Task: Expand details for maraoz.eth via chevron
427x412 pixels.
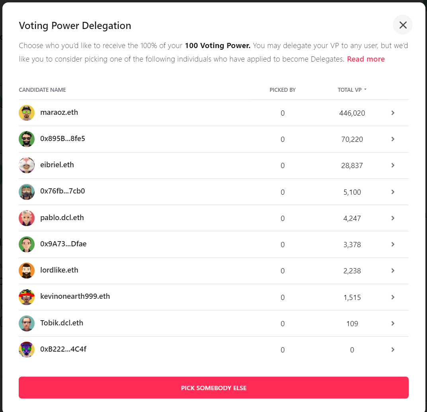Action: click(x=393, y=113)
